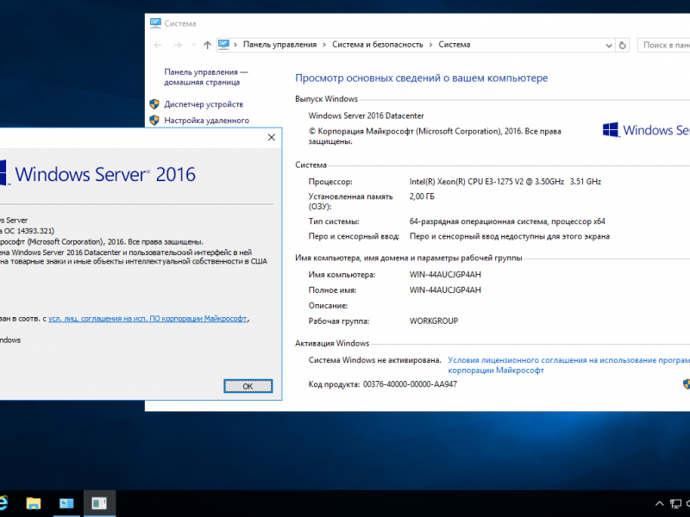Open Internet Explorer from taskbar
This screenshot has width=690, height=517.
3,503
